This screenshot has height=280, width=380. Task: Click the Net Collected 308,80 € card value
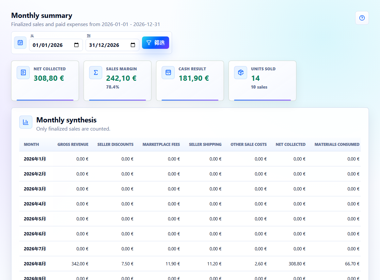click(49, 78)
